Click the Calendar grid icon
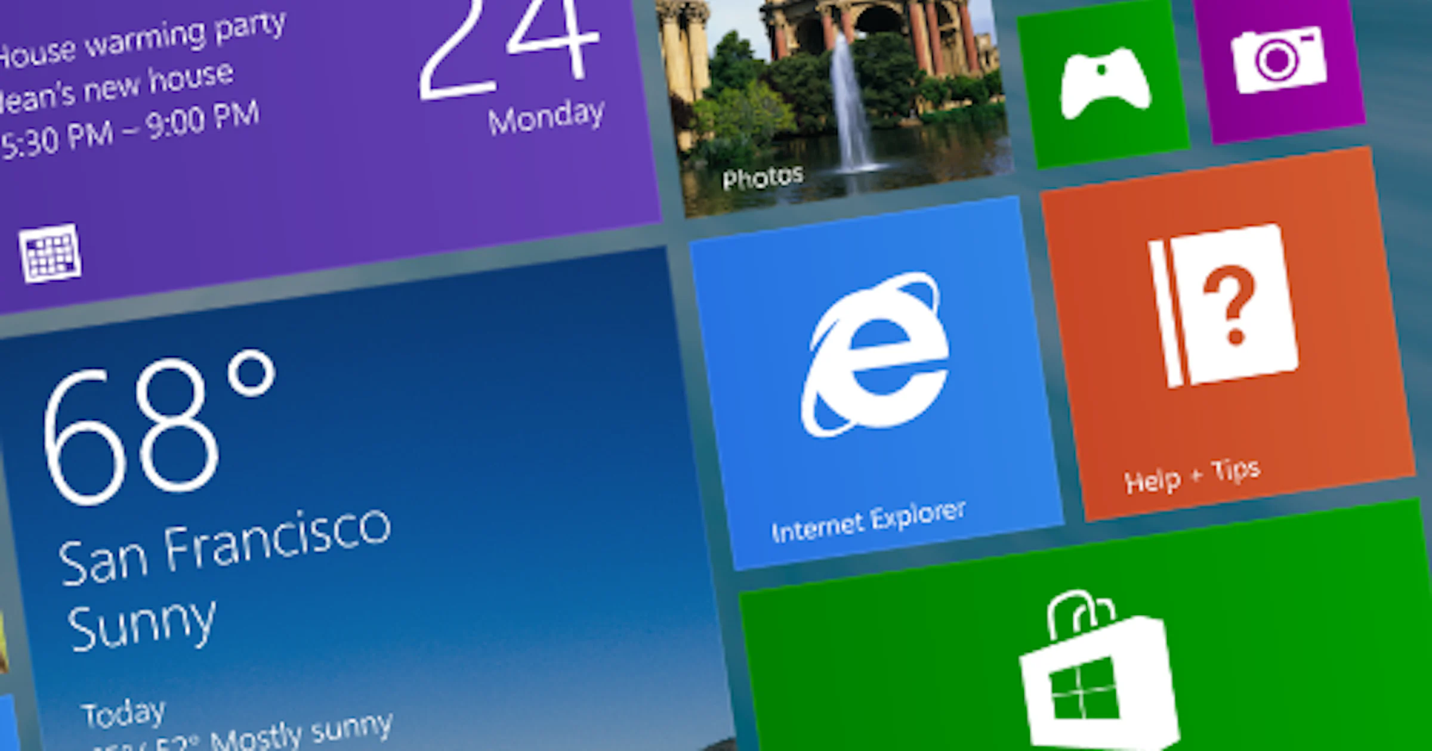Viewport: 1432px width, 751px height. coord(50,253)
